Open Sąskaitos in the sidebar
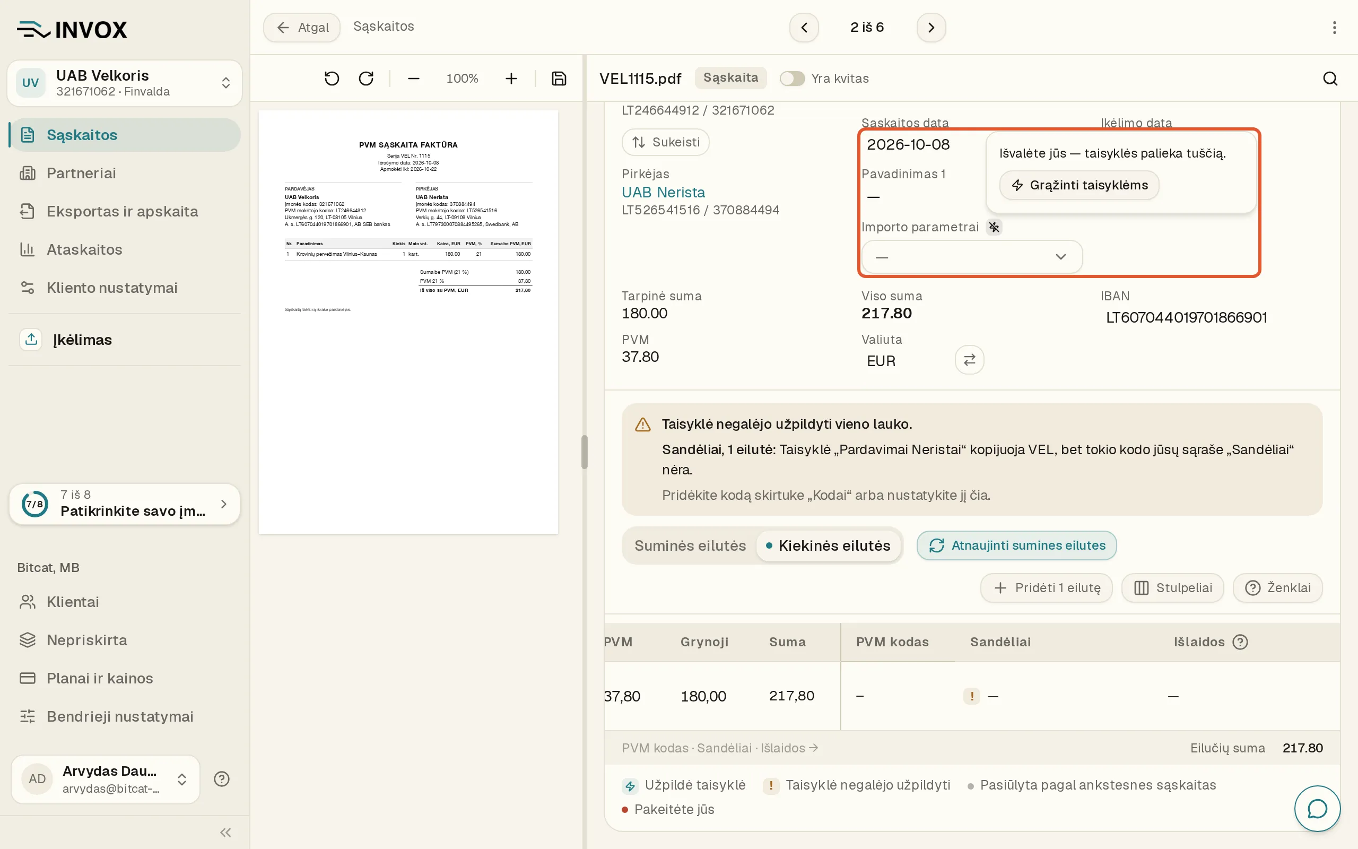Screen dimensions: 1358x849 click(125, 135)
